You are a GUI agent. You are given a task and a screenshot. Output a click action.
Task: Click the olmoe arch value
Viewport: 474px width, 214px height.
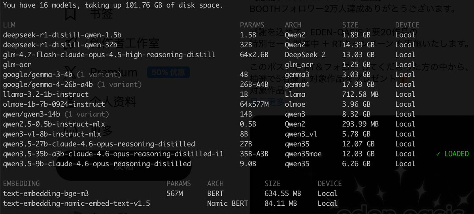[x=295, y=104]
